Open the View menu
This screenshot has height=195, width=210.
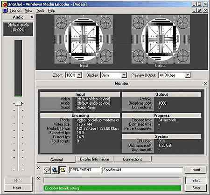click(x=29, y=10)
